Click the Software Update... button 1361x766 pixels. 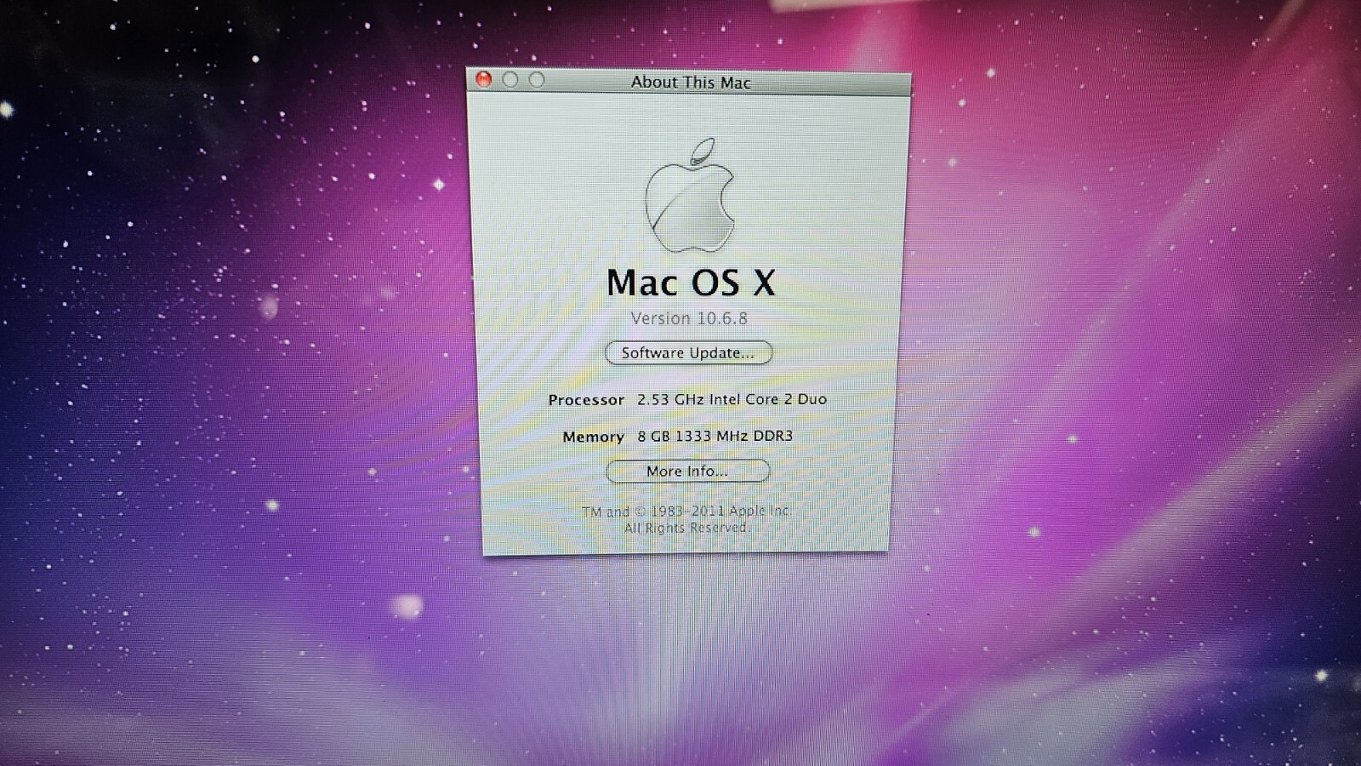click(x=688, y=352)
